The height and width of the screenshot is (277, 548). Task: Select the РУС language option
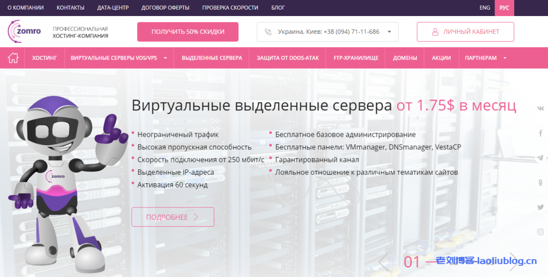pyautogui.click(x=504, y=8)
